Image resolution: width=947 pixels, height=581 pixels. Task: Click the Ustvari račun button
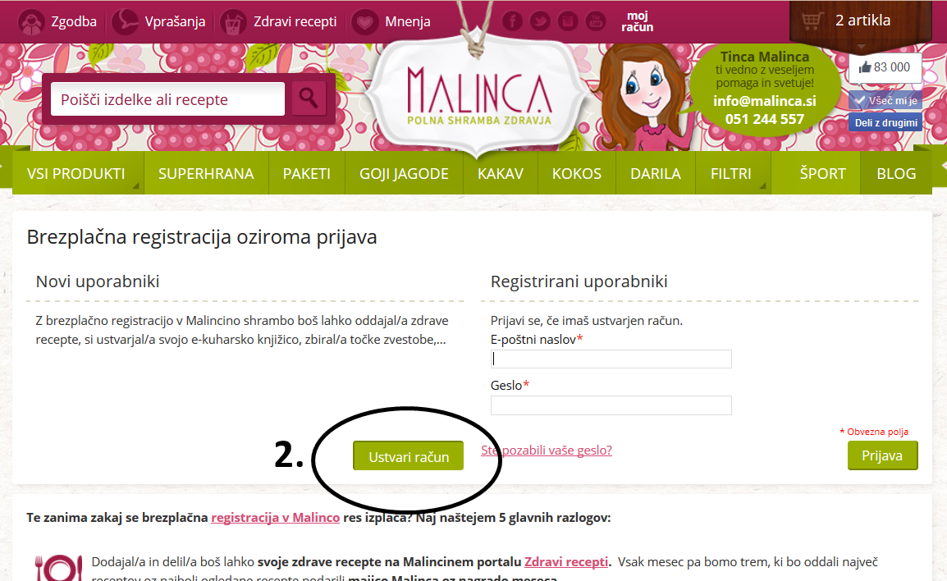tap(409, 456)
